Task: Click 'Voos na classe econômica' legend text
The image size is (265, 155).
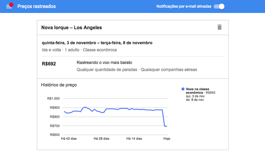Action: coord(198,91)
